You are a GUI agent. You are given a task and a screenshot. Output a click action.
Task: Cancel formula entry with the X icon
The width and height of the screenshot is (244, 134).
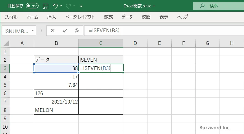tap(53, 30)
